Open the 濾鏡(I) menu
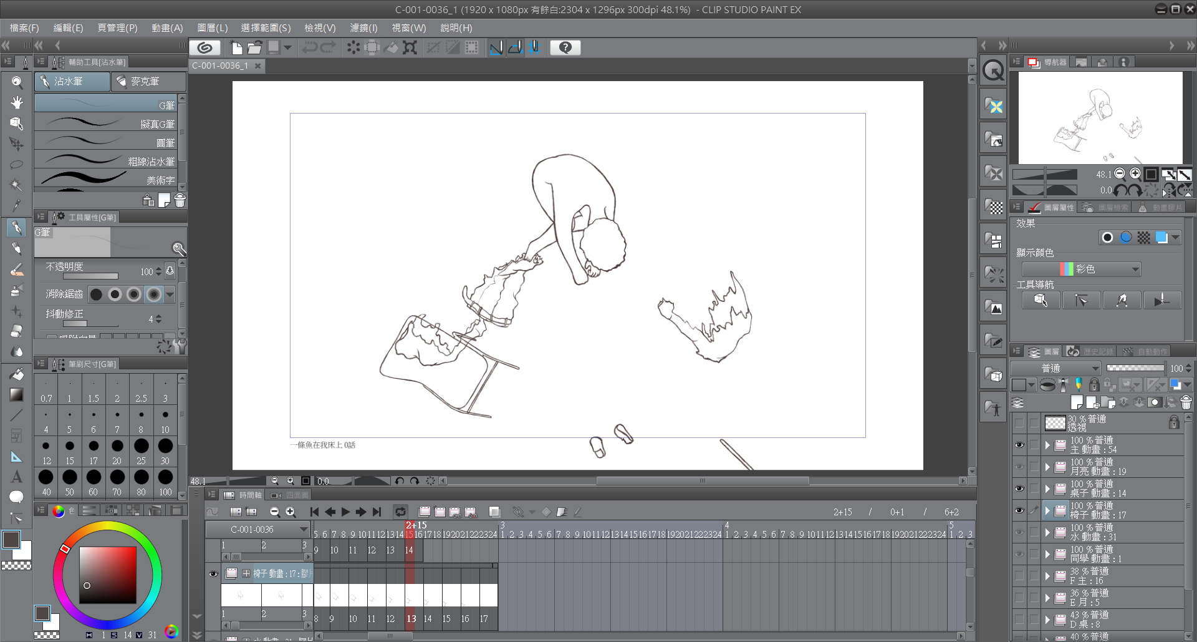1197x642 pixels. coord(363,28)
